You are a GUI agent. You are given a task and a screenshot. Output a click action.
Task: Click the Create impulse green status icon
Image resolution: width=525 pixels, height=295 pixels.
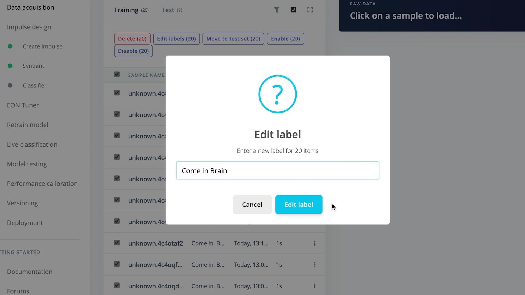(10, 46)
